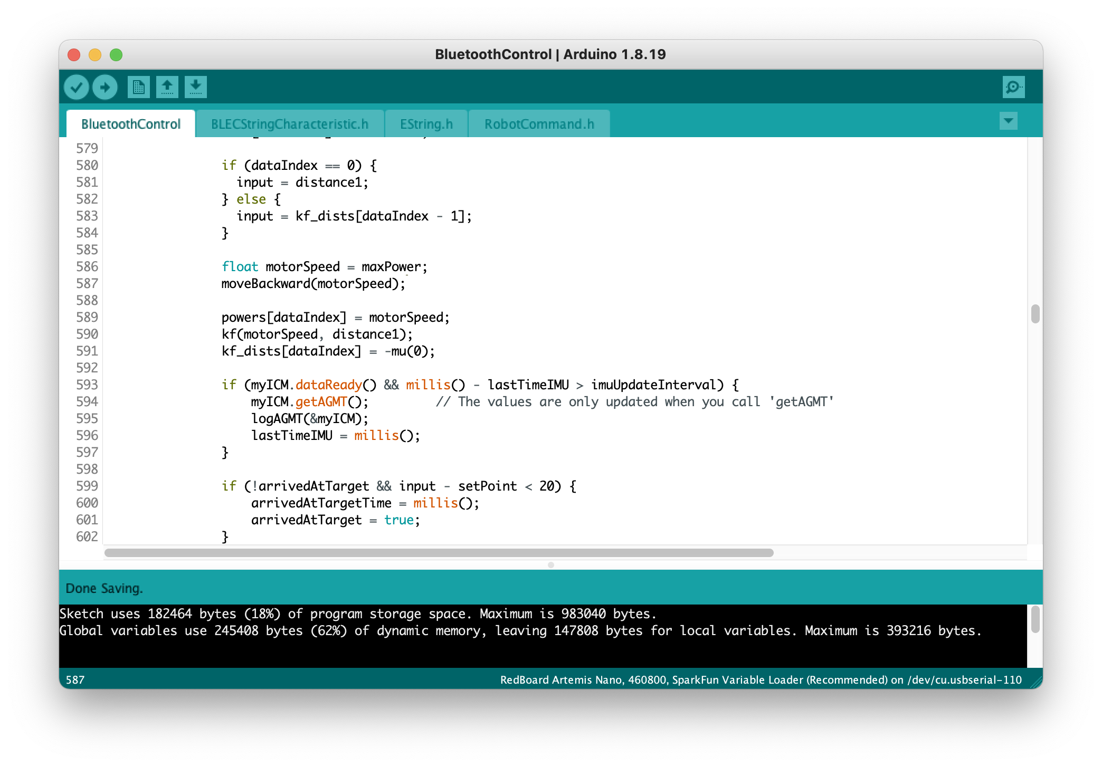1102x767 pixels.
Task: Click 'lastTimeIMU = millis();' line
Action: pos(336,436)
